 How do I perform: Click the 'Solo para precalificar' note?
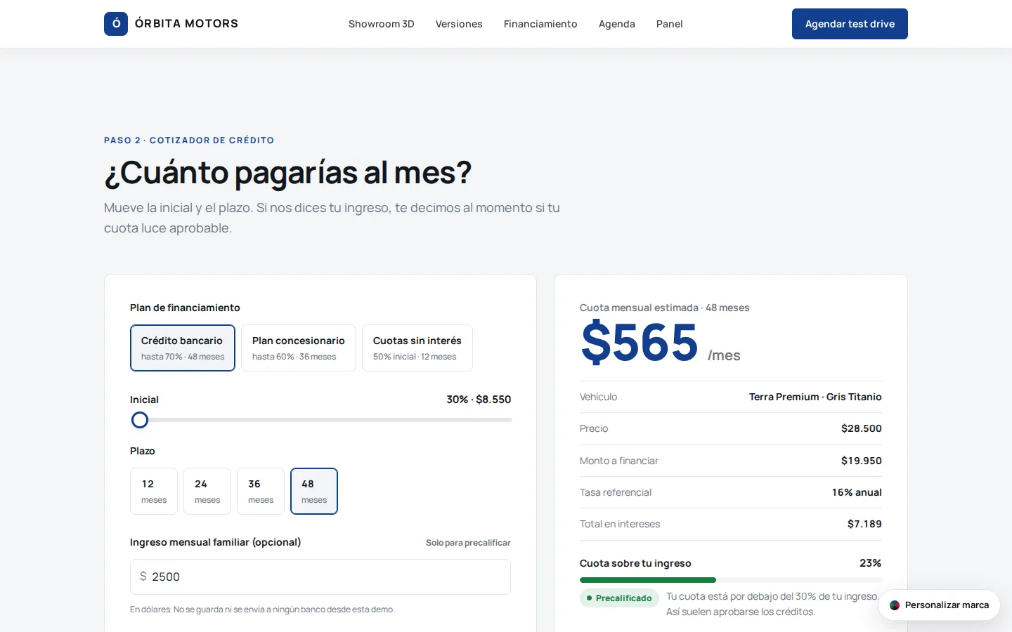click(468, 543)
